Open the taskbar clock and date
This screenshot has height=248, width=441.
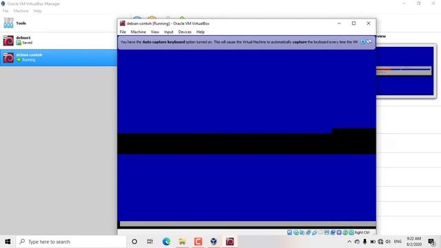tap(414, 242)
